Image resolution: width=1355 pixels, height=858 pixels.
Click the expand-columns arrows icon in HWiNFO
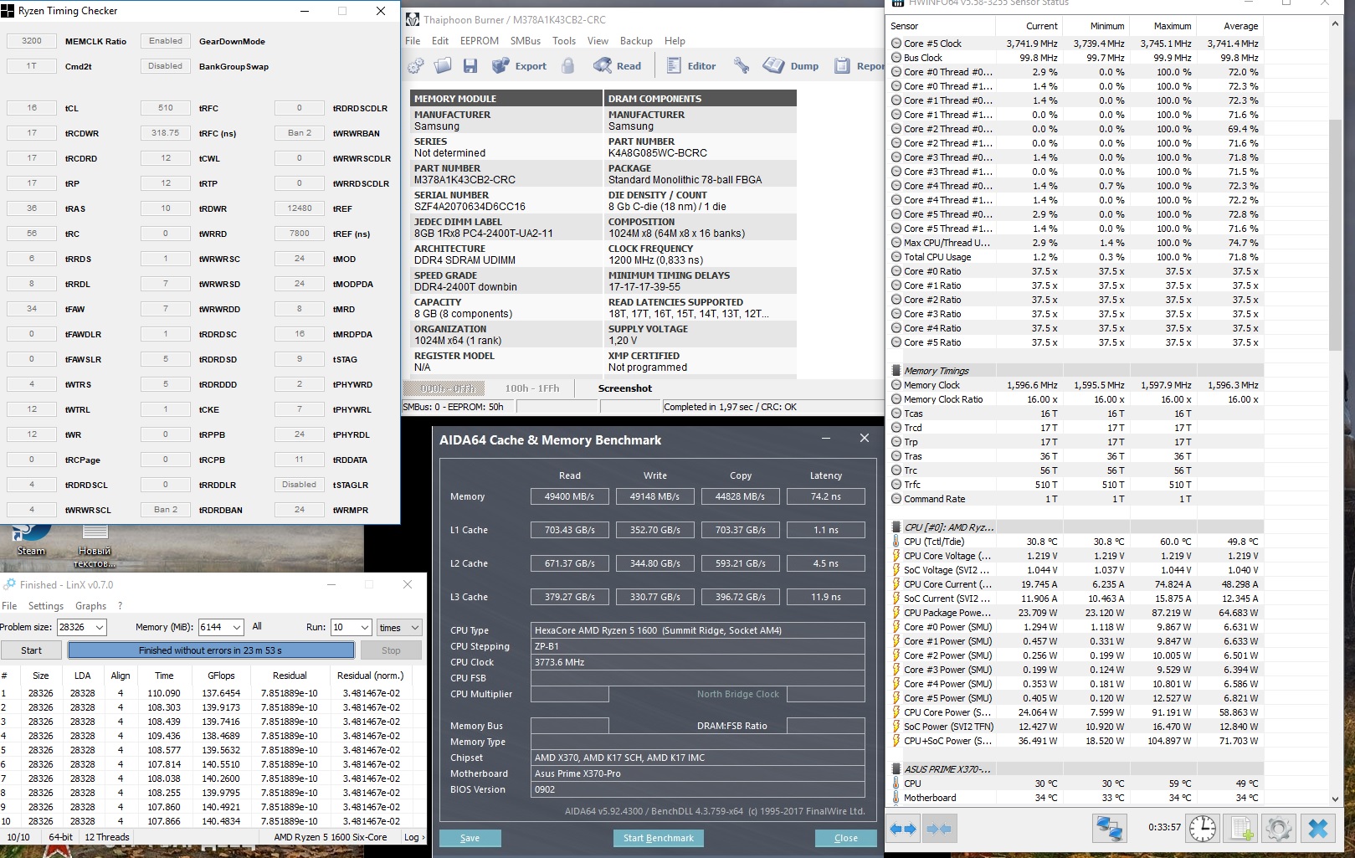click(902, 829)
